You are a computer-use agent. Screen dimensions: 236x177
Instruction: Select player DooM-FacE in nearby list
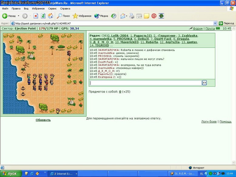(161, 39)
